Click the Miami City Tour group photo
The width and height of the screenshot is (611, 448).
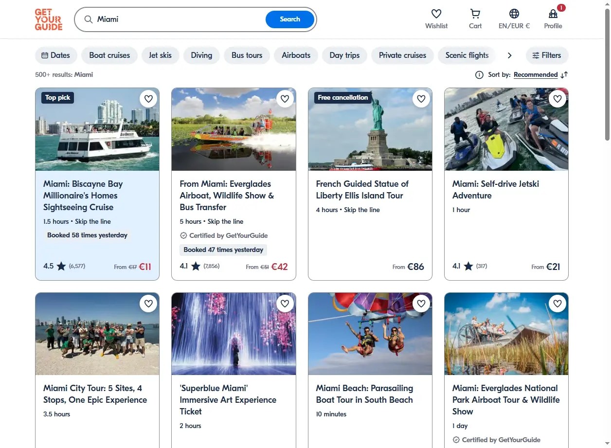[x=97, y=334]
